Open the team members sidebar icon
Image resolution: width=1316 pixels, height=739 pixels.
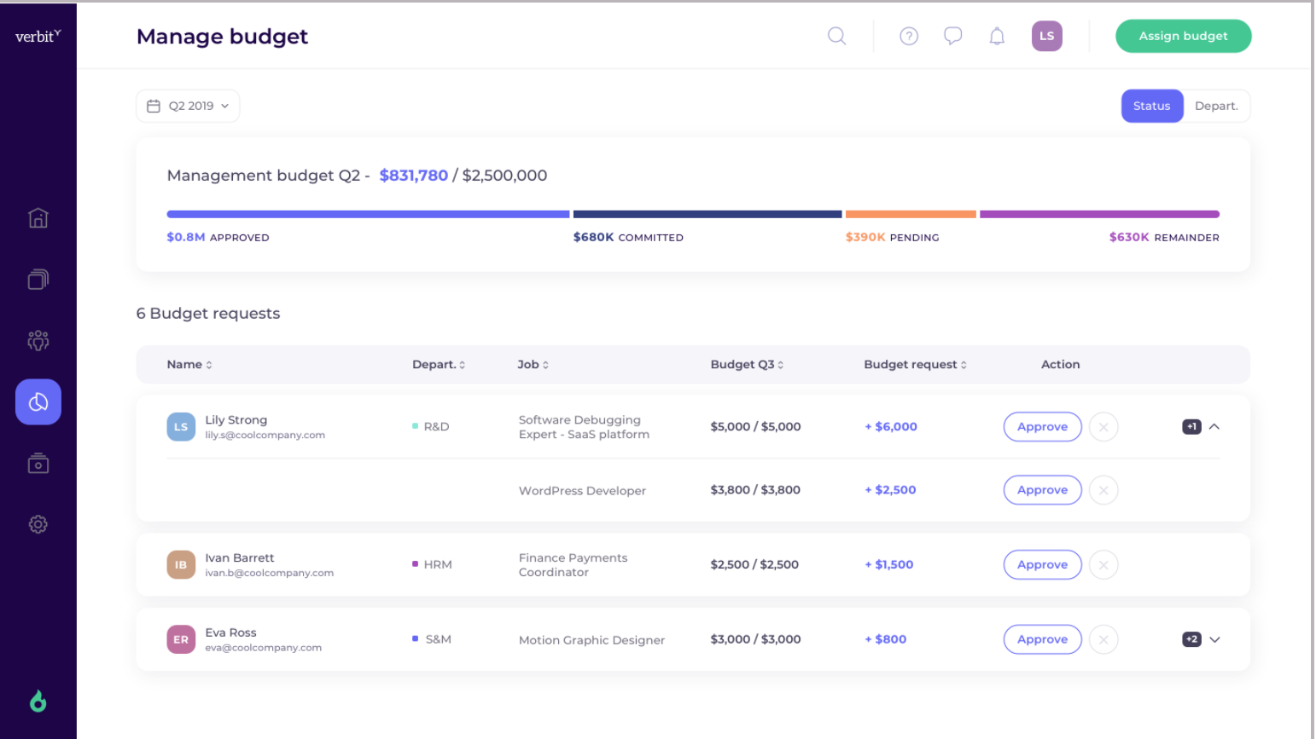pyautogui.click(x=38, y=341)
